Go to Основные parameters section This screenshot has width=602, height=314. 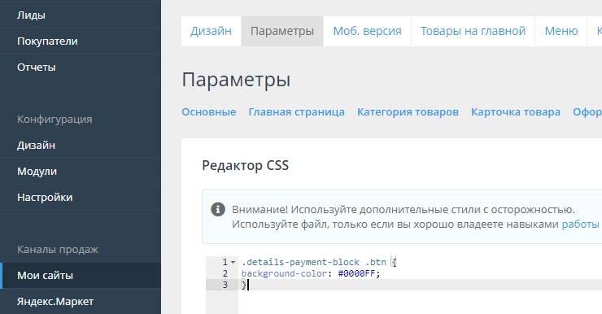(x=209, y=112)
